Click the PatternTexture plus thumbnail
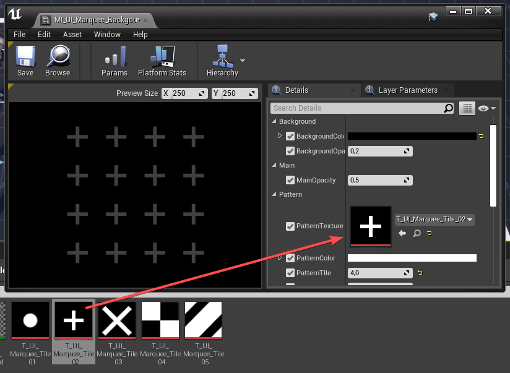Image resolution: width=510 pixels, height=373 pixels. [x=371, y=226]
